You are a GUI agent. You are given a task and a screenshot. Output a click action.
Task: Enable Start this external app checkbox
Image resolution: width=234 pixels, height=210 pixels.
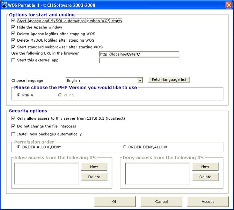pyautogui.click(x=14, y=60)
